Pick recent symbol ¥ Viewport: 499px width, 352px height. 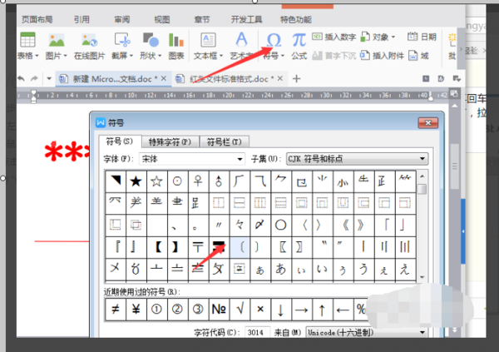(x=136, y=309)
